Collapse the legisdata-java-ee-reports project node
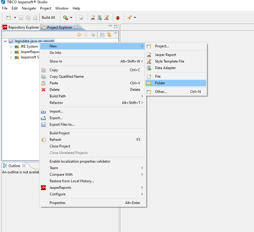254x232 pixels. (x=5, y=41)
